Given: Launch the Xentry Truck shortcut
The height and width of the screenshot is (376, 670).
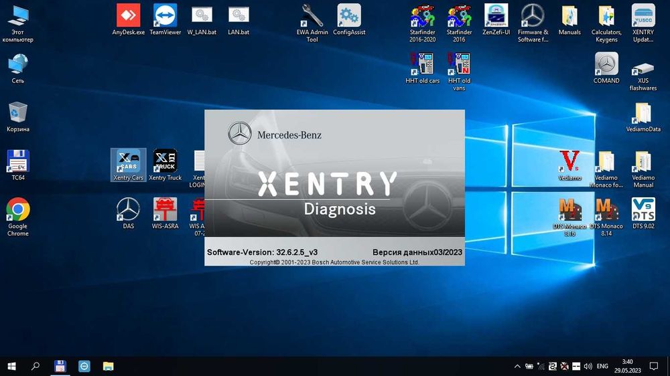Looking at the screenshot, I should 165,163.
